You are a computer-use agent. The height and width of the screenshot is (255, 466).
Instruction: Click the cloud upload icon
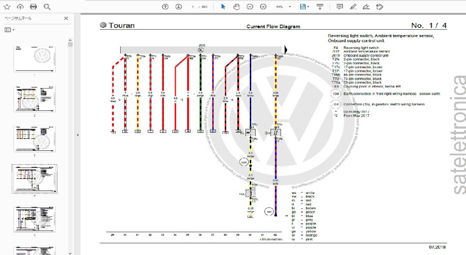[20, 7]
